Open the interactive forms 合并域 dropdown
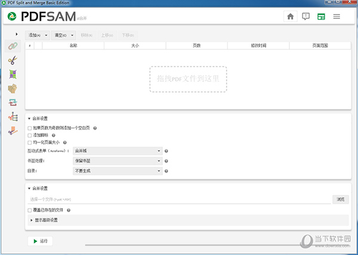The height and width of the screenshot is (255, 358). [118, 151]
